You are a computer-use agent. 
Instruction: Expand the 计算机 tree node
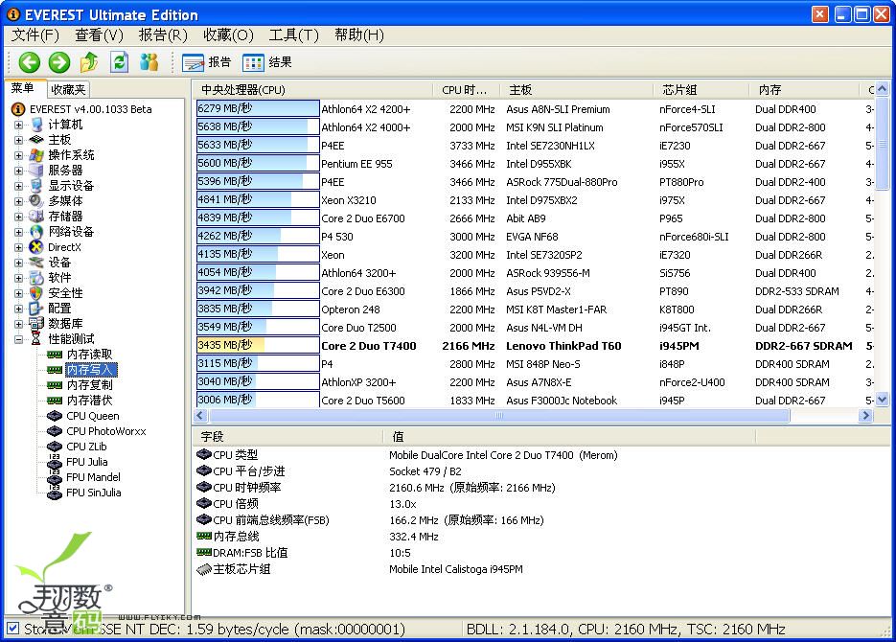click(x=18, y=125)
